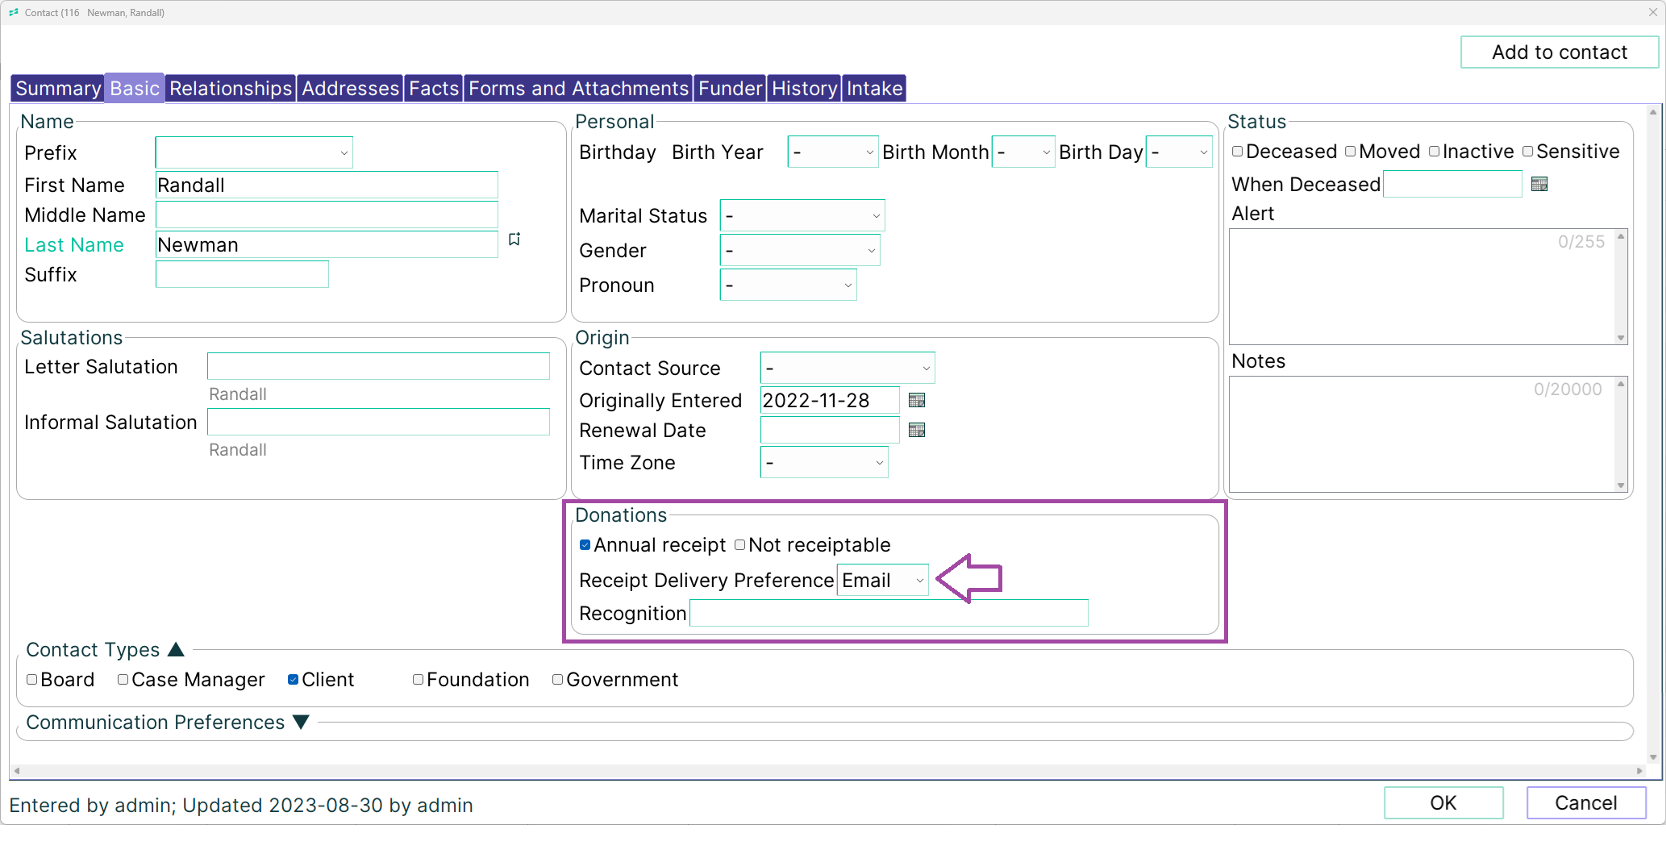Uncheck the Annual receipt checkbox

tap(585, 545)
